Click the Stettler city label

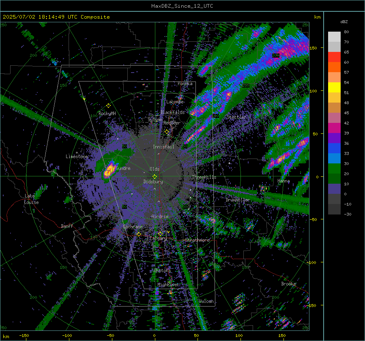tap(236, 117)
